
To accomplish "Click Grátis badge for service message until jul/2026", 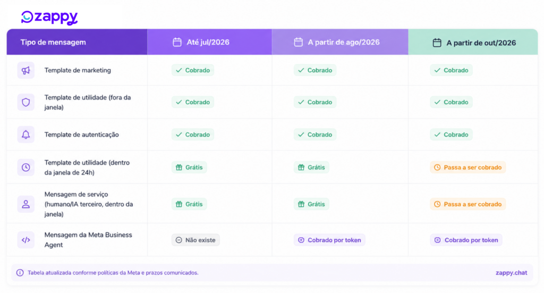I will 189,204.
